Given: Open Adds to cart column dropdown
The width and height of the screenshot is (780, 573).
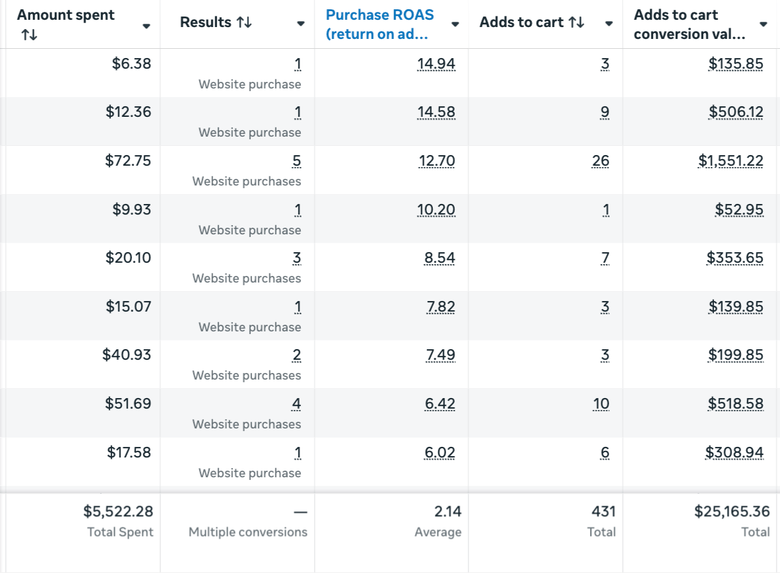Looking at the screenshot, I should pyautogui.click(x=609, y=24).
